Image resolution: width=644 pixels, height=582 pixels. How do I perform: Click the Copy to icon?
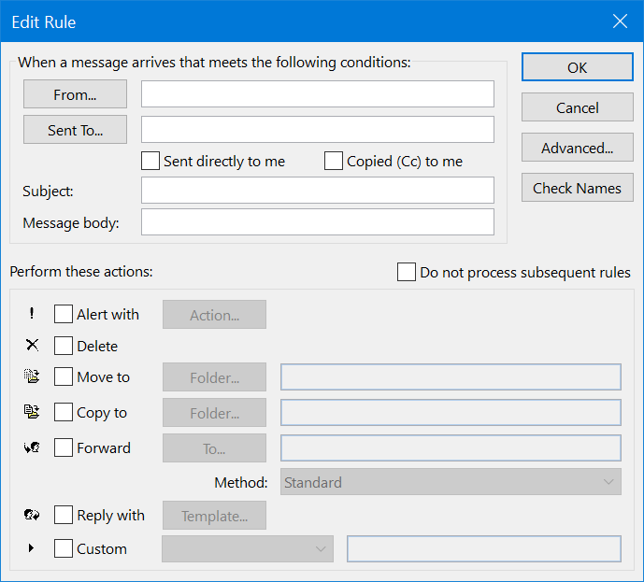click(x=32, y=412)
